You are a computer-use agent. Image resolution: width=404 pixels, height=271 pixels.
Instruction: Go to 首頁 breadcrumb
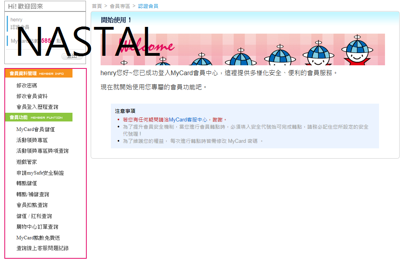[x=97, y=6]
